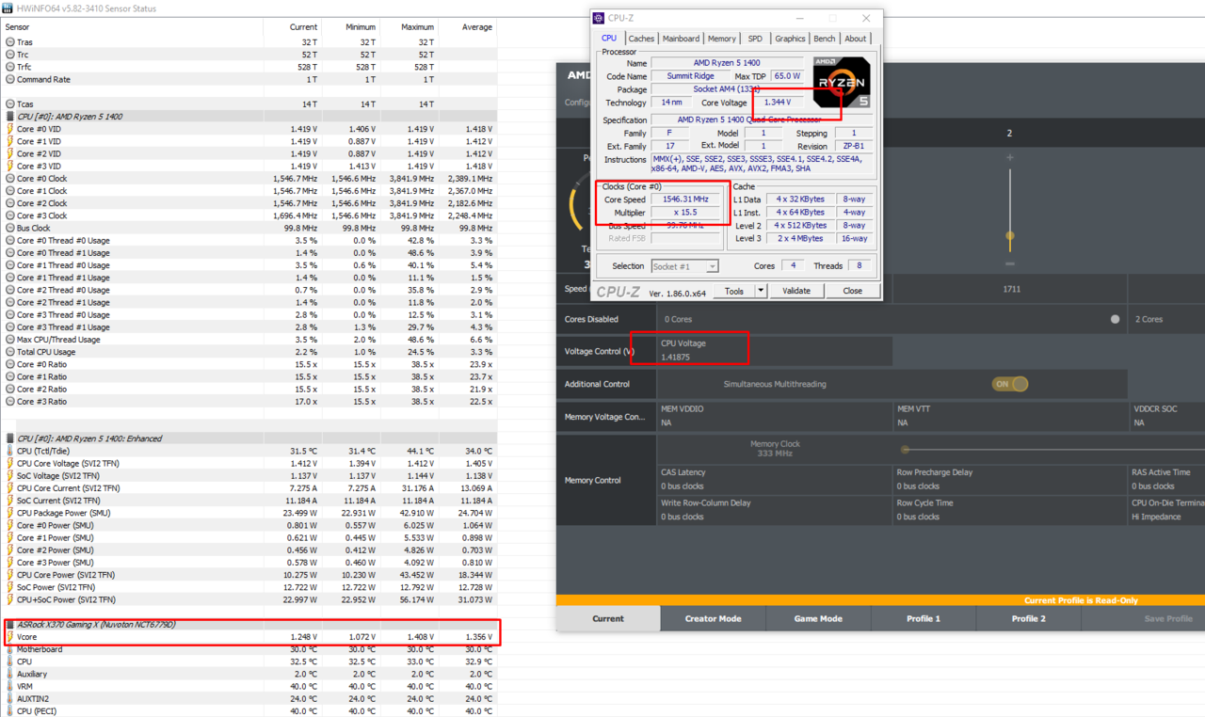The height and width of the screenshot is (717, 1205).
Task: Click the icon beside Core #1 Clock
Action: click(10, 191)
